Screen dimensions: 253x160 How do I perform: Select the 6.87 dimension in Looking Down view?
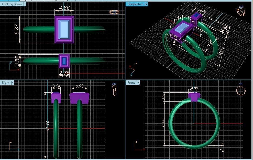click(17, 29)
